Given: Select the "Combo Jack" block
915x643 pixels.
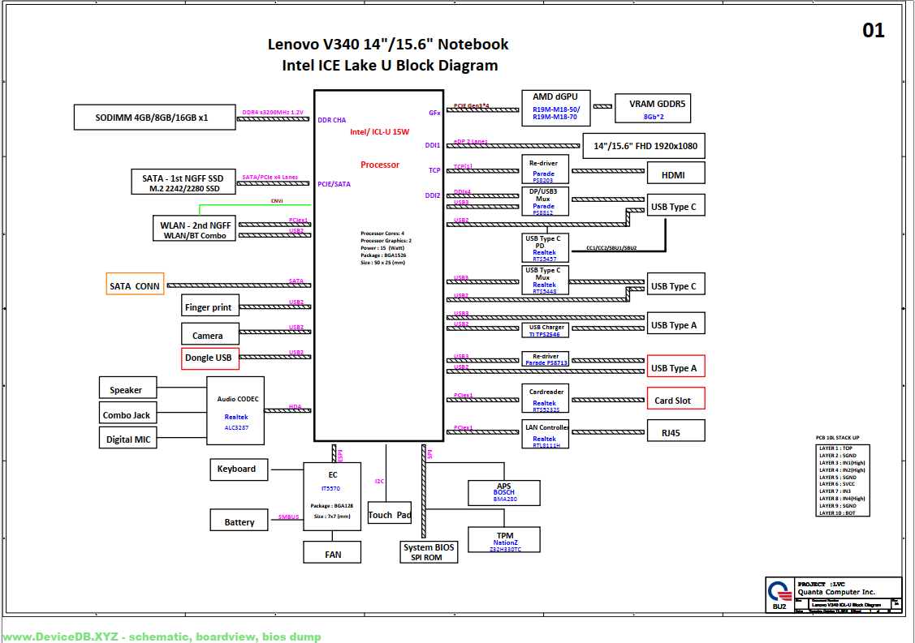Looking at the screenshot, I should pyautogui.click(x=127, y=414).
